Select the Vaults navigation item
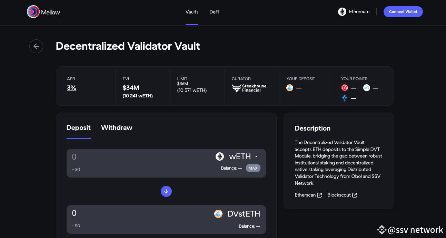The height and width of the screenshot is (238, 446). coord(192,11)
